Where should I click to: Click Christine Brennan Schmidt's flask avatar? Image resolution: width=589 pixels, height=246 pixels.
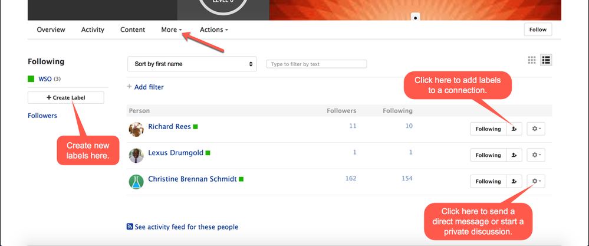tap(136, 182)
